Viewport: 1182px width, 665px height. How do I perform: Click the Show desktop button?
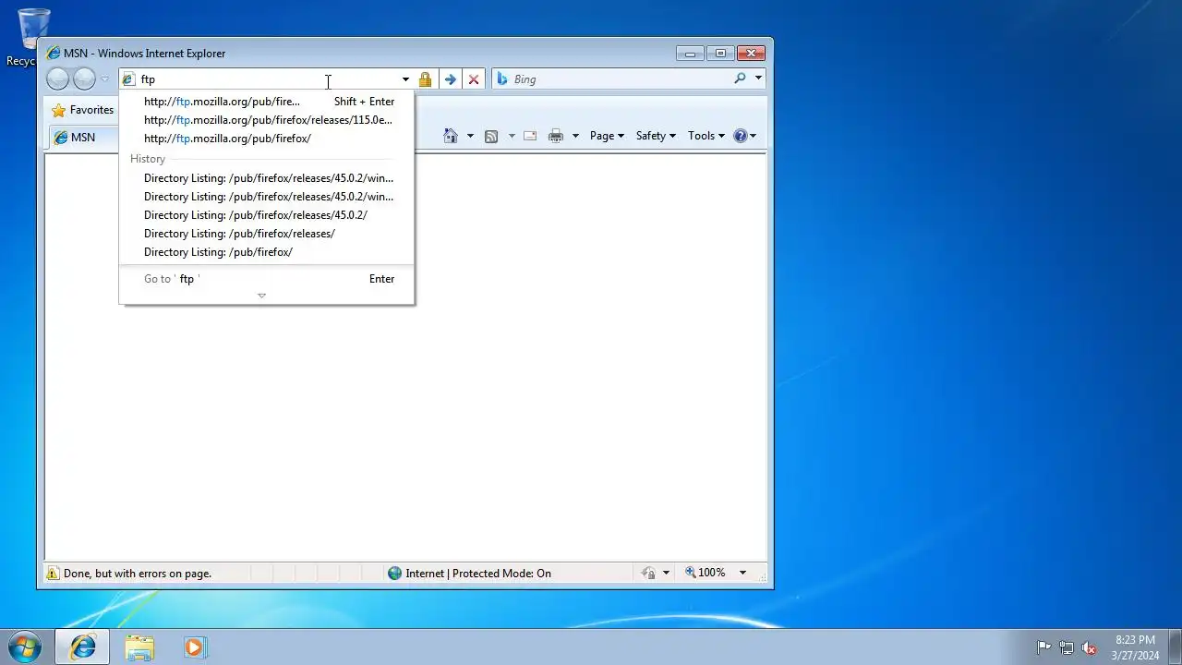pyautogui.click(x=1175, y=647)
